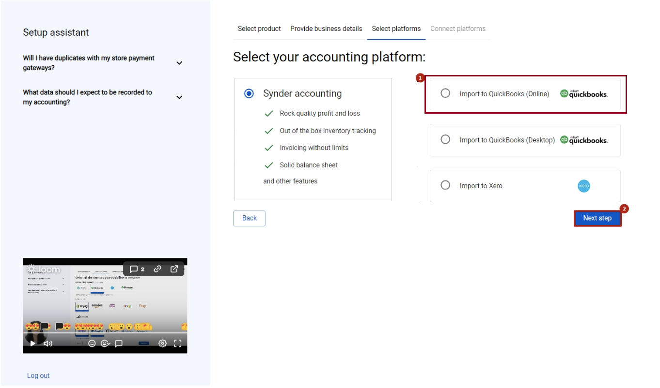
Task: Open the Loom video settings gear
Action: coord(162,343)
